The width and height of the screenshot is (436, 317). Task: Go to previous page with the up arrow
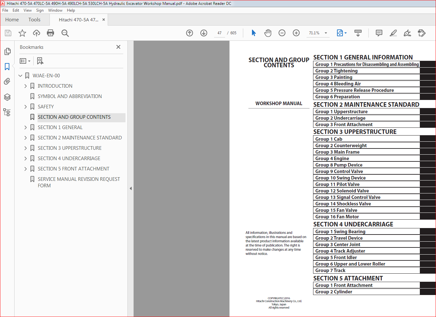(190, 33)
